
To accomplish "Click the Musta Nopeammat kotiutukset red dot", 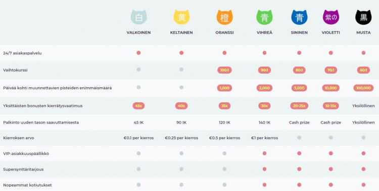I will point(363,185).
